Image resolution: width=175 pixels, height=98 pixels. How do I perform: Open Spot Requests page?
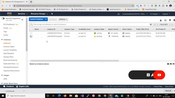tap(9, 53)
